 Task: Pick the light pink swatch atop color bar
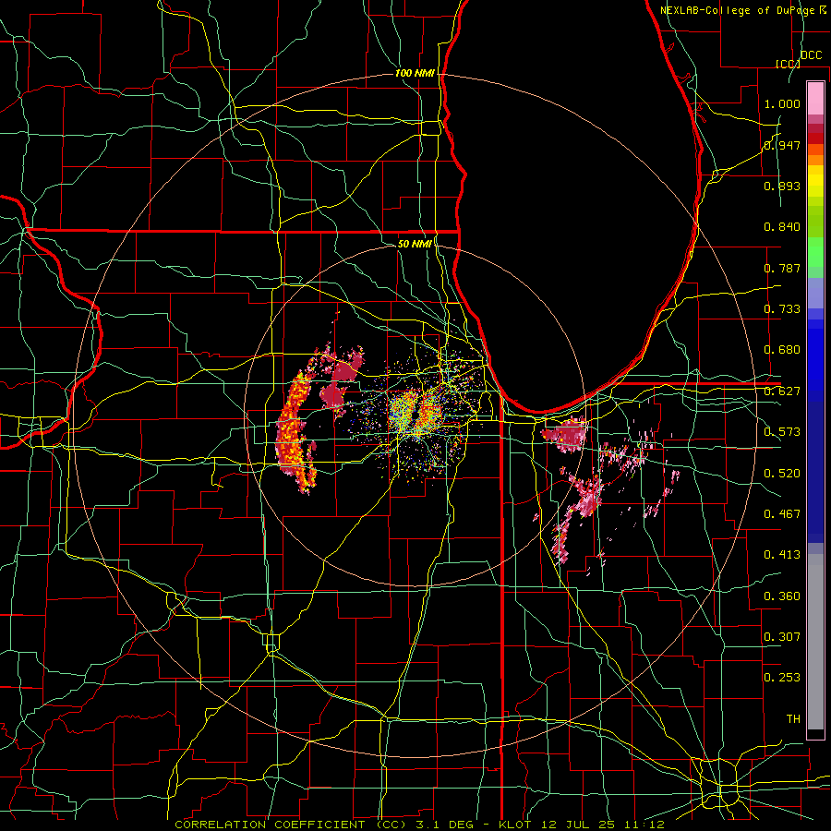coord(815,98)
